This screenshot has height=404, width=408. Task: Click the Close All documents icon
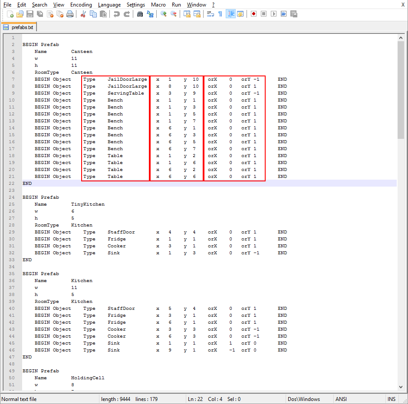pyautogui.click(x=60, y=14)
